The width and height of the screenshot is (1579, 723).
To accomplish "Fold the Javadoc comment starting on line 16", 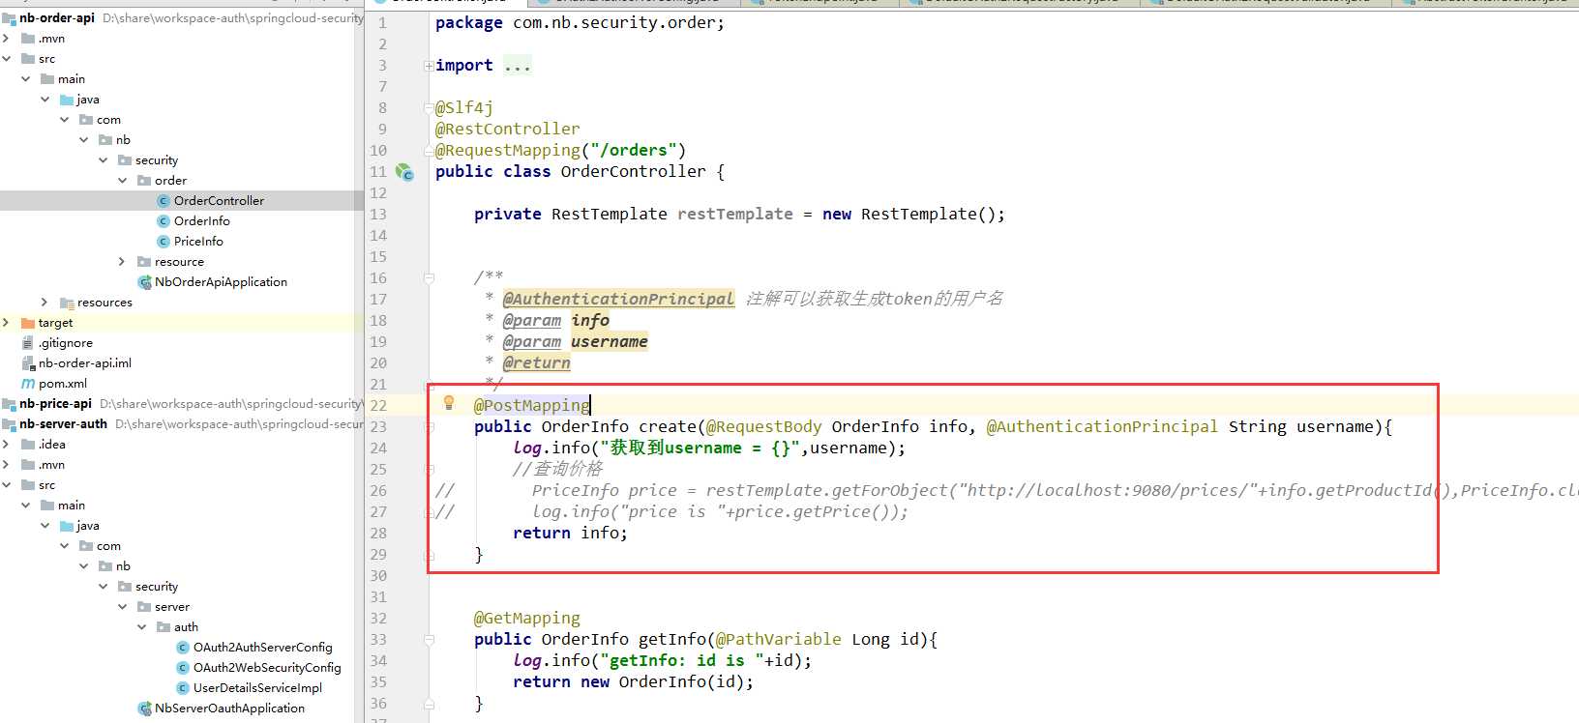I will click(x=429, y=278).
